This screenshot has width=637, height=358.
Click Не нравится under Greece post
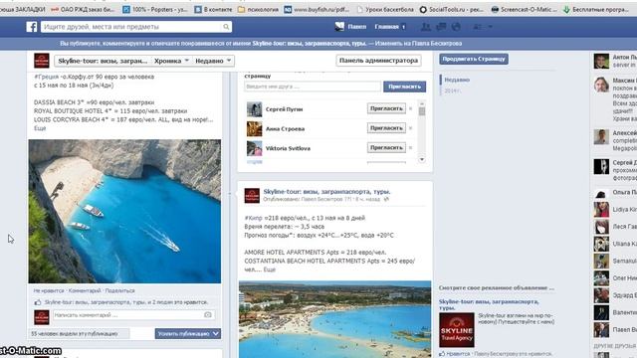point(49,290)
